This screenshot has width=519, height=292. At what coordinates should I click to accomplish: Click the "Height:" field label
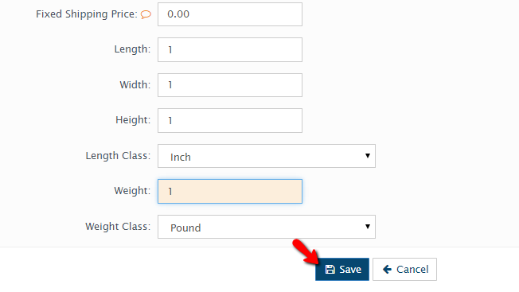point(133,120)
